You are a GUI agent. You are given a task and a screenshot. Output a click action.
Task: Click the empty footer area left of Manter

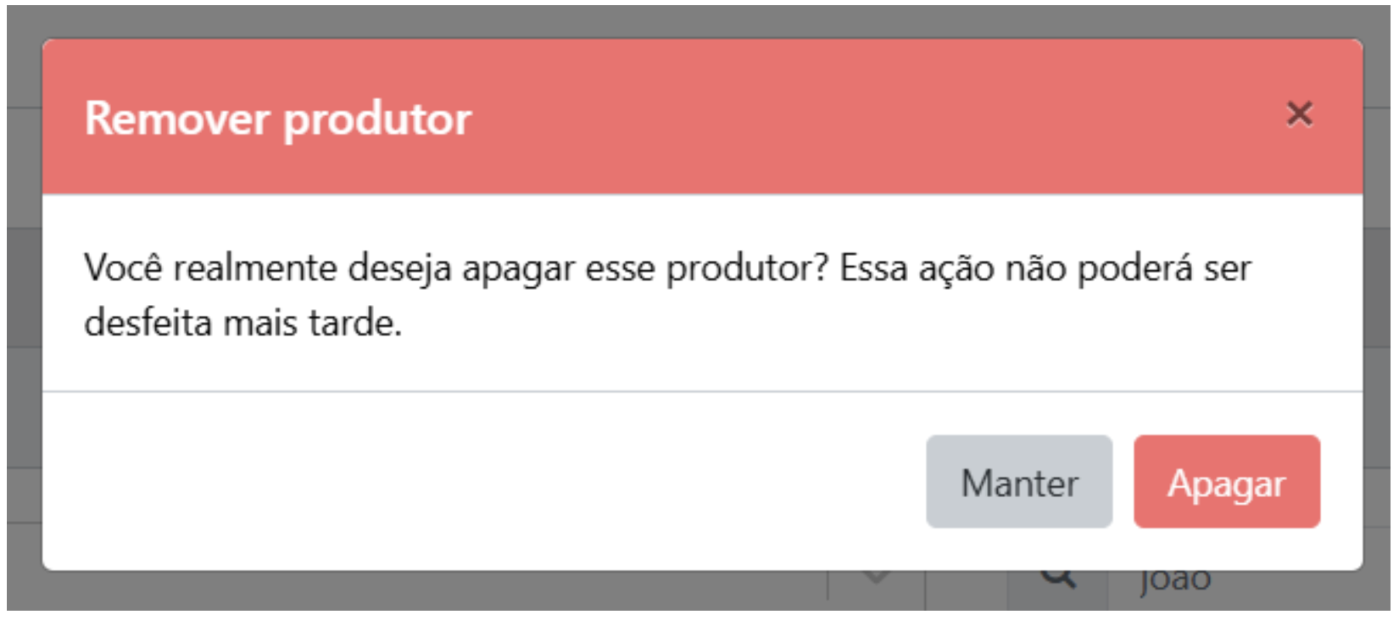483,482
